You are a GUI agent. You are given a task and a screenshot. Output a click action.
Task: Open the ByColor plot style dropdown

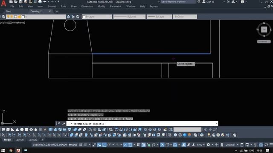coord(185,17)
